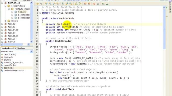The height and width of the screenshot is (96, 172).
Task: Select currentCard int in Navigator list
Action: [x=10, y=65]
